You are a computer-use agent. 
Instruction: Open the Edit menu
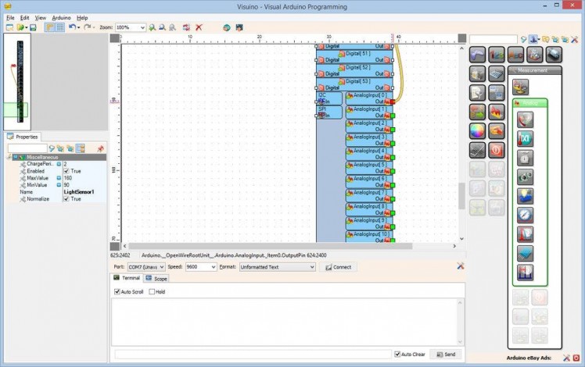tap(24, 17)
